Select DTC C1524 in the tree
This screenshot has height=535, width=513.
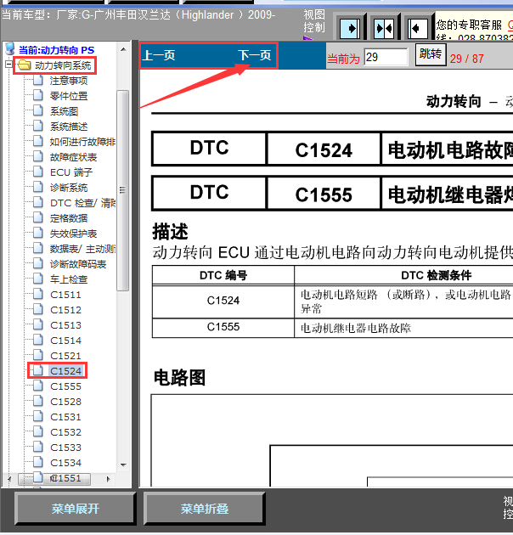pos(65,371)
